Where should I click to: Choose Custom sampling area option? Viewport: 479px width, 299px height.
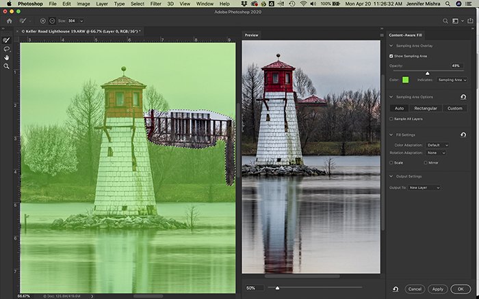[x=454, y=109]
